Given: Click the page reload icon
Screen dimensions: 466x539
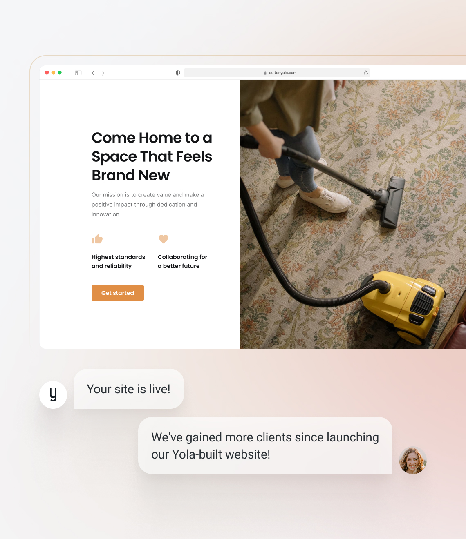Looking at the screenshot, I should click(x=365, y=73).
